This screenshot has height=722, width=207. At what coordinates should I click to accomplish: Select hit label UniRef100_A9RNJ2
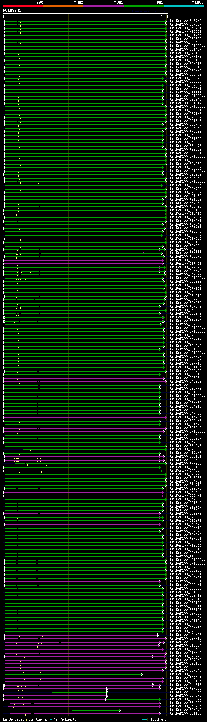186,435
